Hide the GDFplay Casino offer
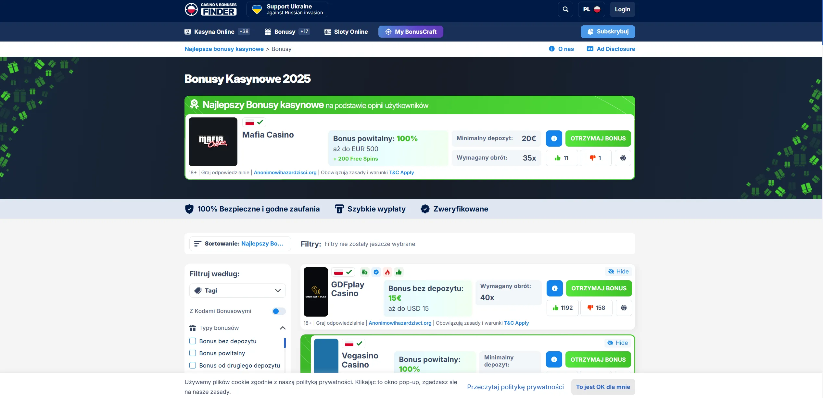The width and height of the screenshot is (823, 398). [618, 271]
